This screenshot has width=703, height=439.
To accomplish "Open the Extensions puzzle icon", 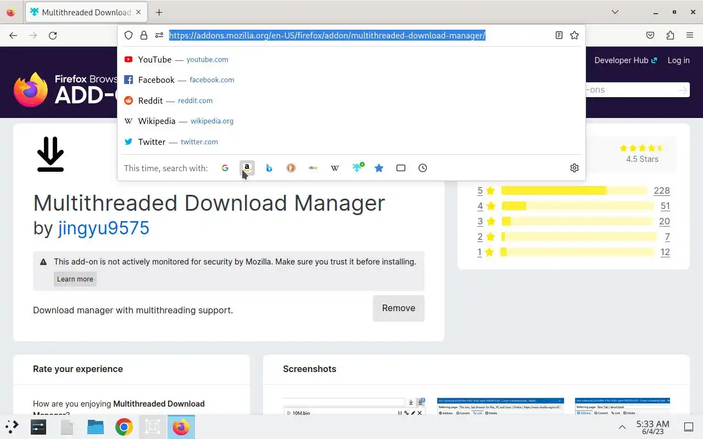I will pos(670,35).
